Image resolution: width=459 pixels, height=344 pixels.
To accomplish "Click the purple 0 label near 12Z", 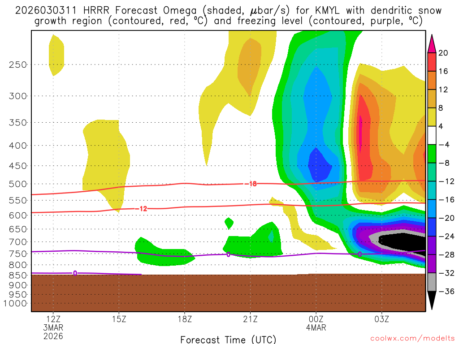I will [75, 273].
